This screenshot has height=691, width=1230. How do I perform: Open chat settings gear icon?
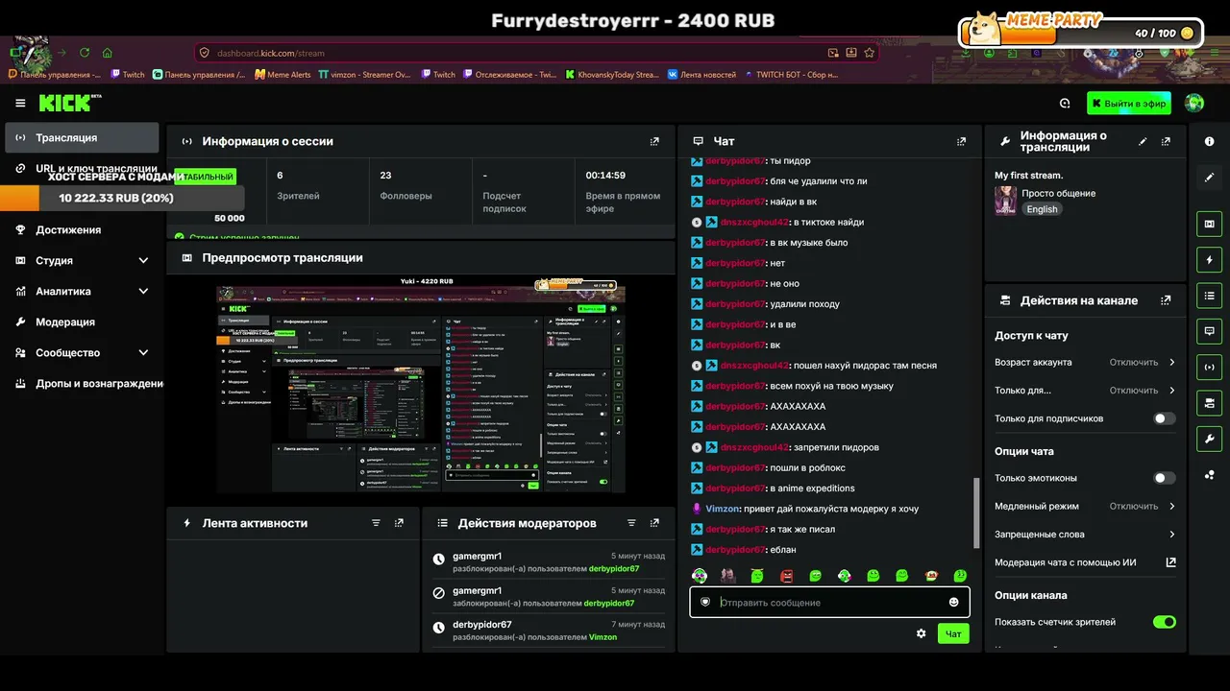(922, 633)
